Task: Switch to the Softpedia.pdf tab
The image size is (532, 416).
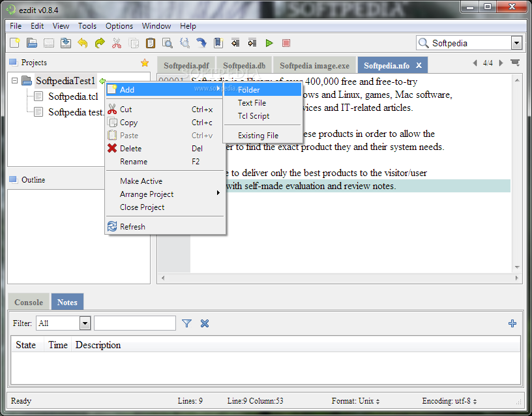Action: pos(186,65)
